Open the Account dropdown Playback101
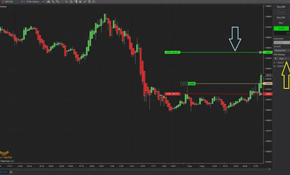Screen dimensions: 290x175 point(281,50)
